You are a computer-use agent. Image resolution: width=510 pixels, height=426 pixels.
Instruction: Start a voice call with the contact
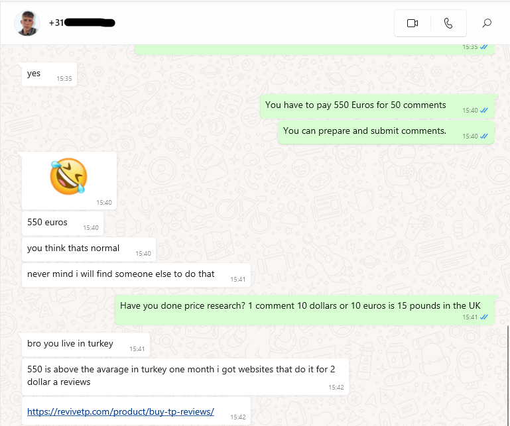coord(448,23)
